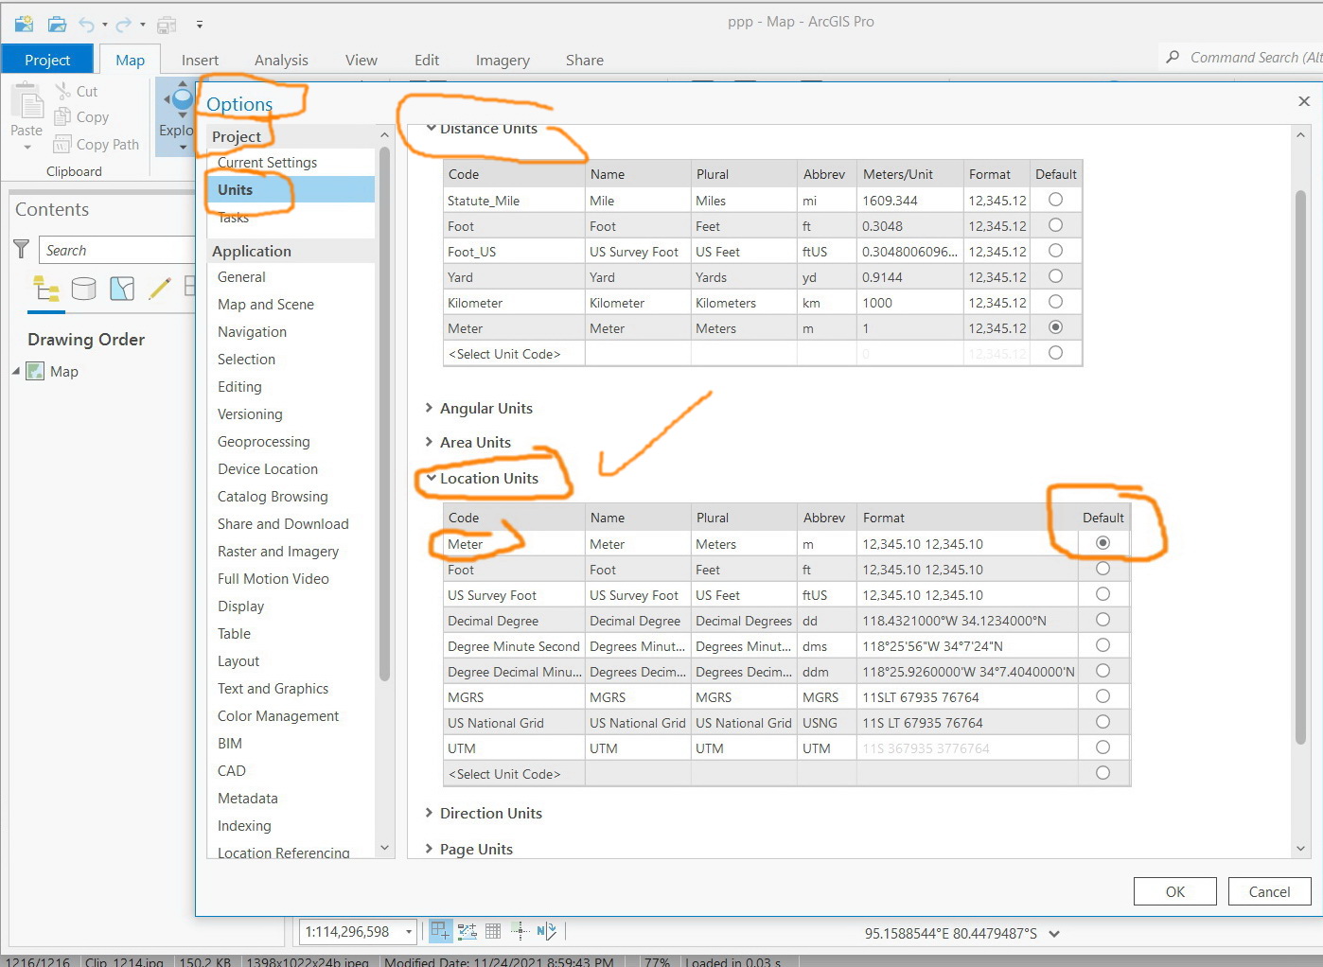The width and height of the screenshot is (1323, 967).
Task: Click the Contents Search box
Action: coord(114,249)
